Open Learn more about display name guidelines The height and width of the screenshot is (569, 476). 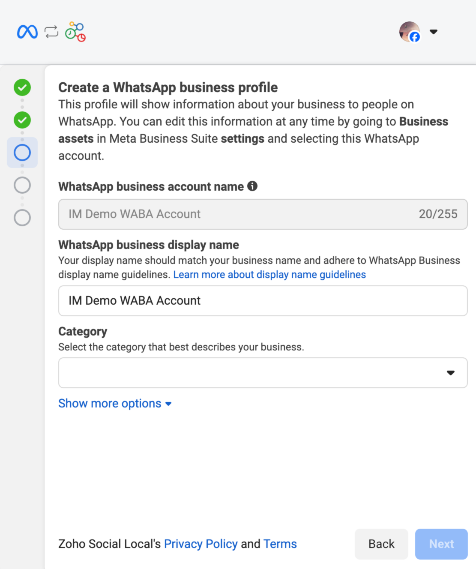(x=269, y=275)
